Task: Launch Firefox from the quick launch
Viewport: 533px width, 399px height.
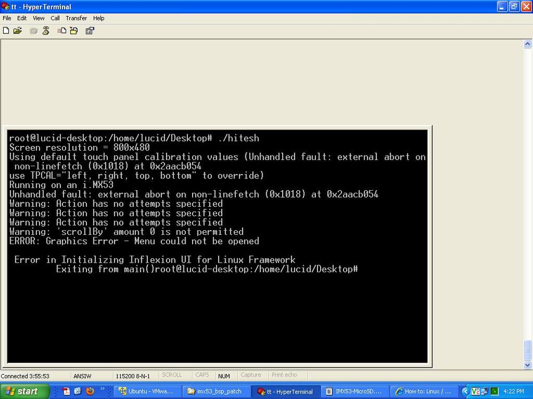Action: pyautogui.click(x=90, y=391)
